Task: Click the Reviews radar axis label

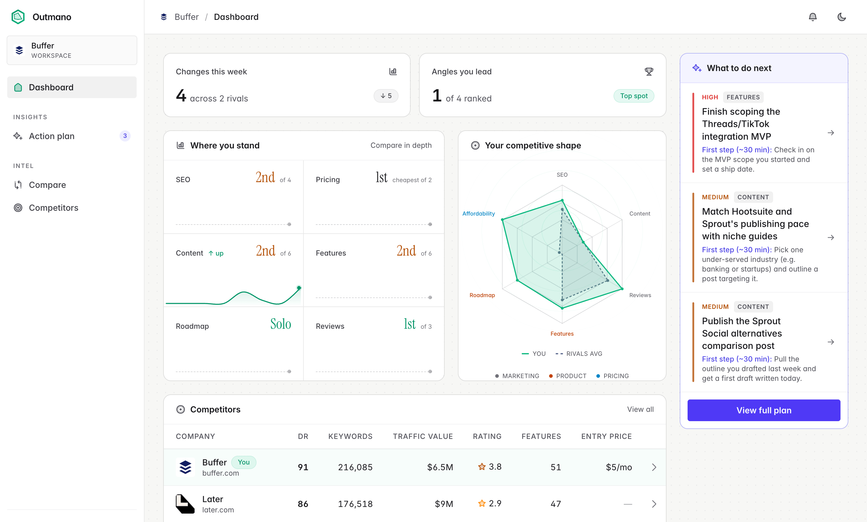Action: point(640,295)
